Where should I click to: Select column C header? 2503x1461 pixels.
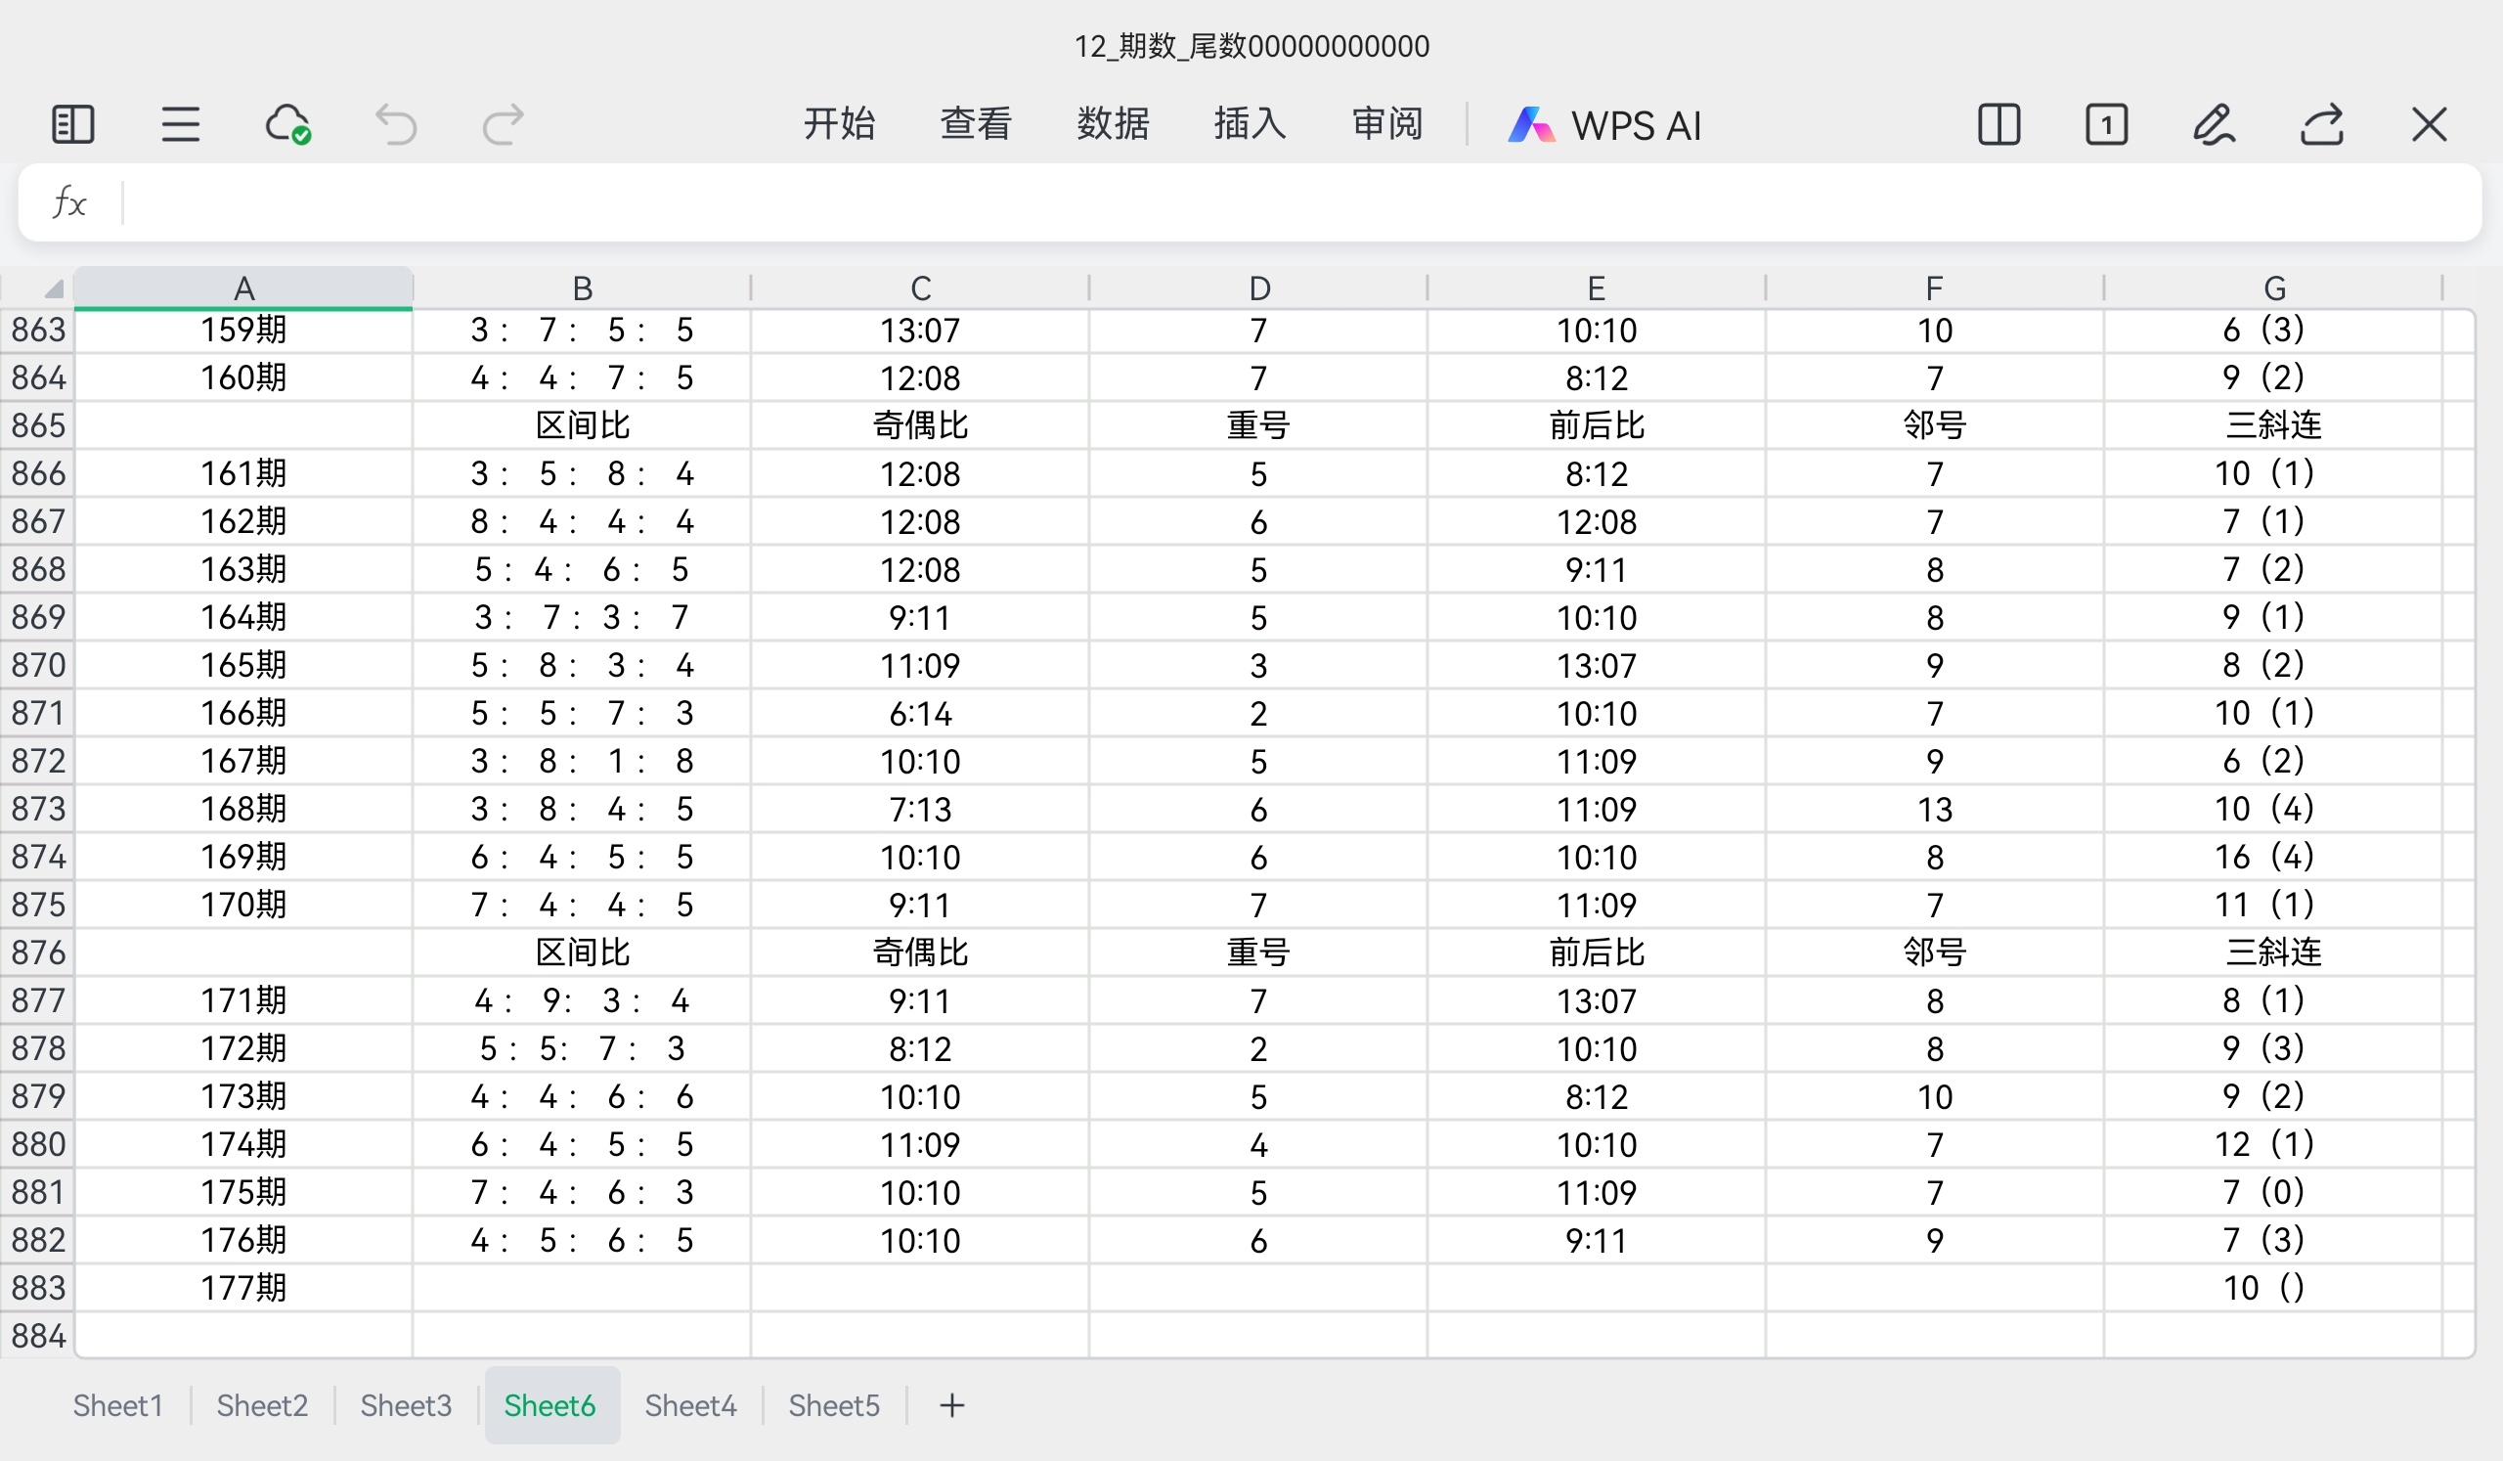(921, 288)
